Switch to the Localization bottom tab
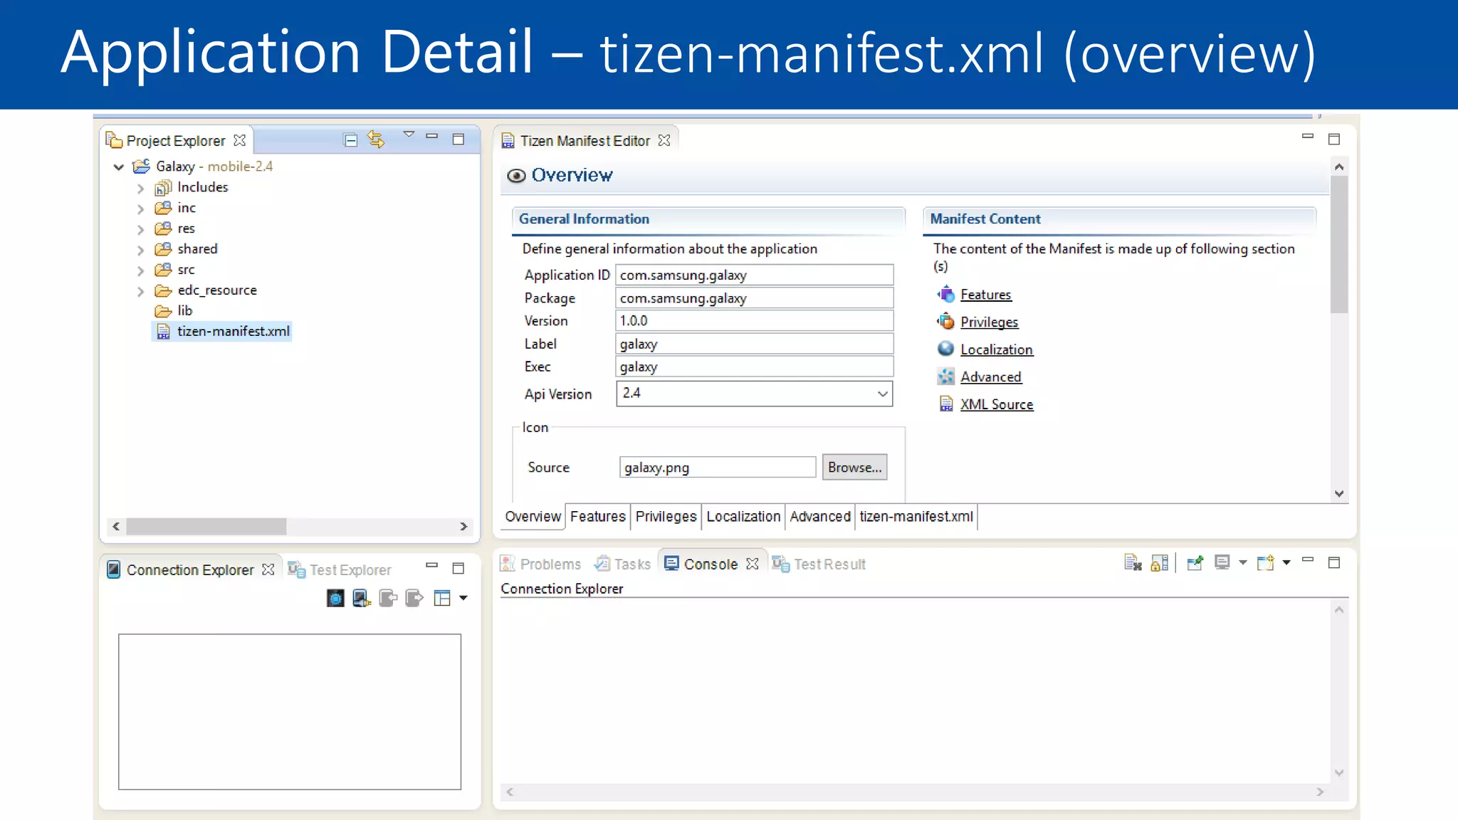Screen dimensions: 1458x820 click(x=743, y=517)
